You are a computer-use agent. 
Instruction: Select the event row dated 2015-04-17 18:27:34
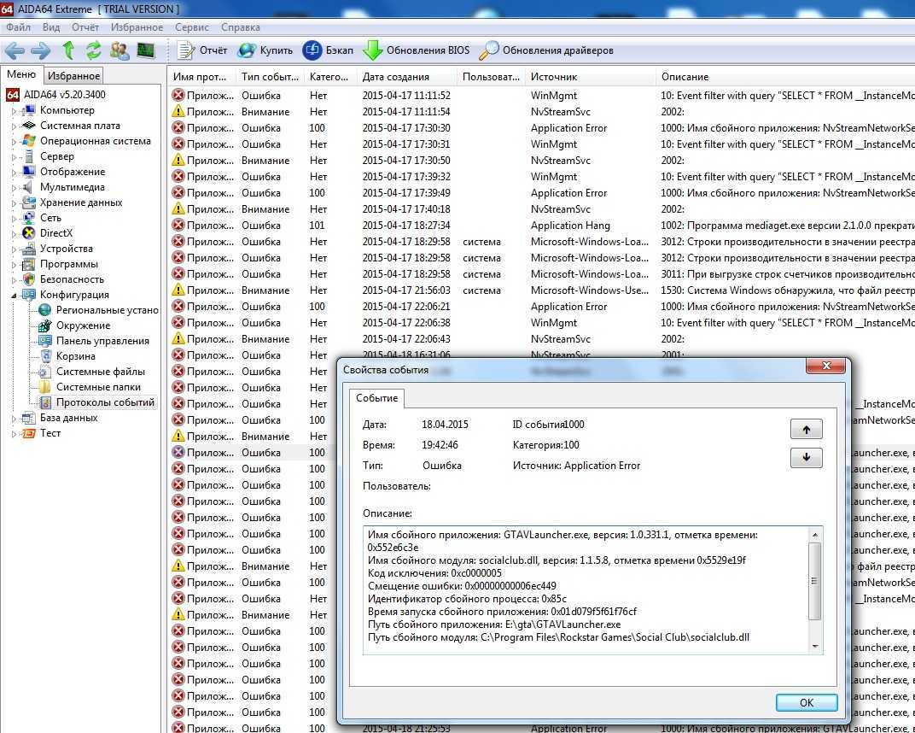(543, 226)
